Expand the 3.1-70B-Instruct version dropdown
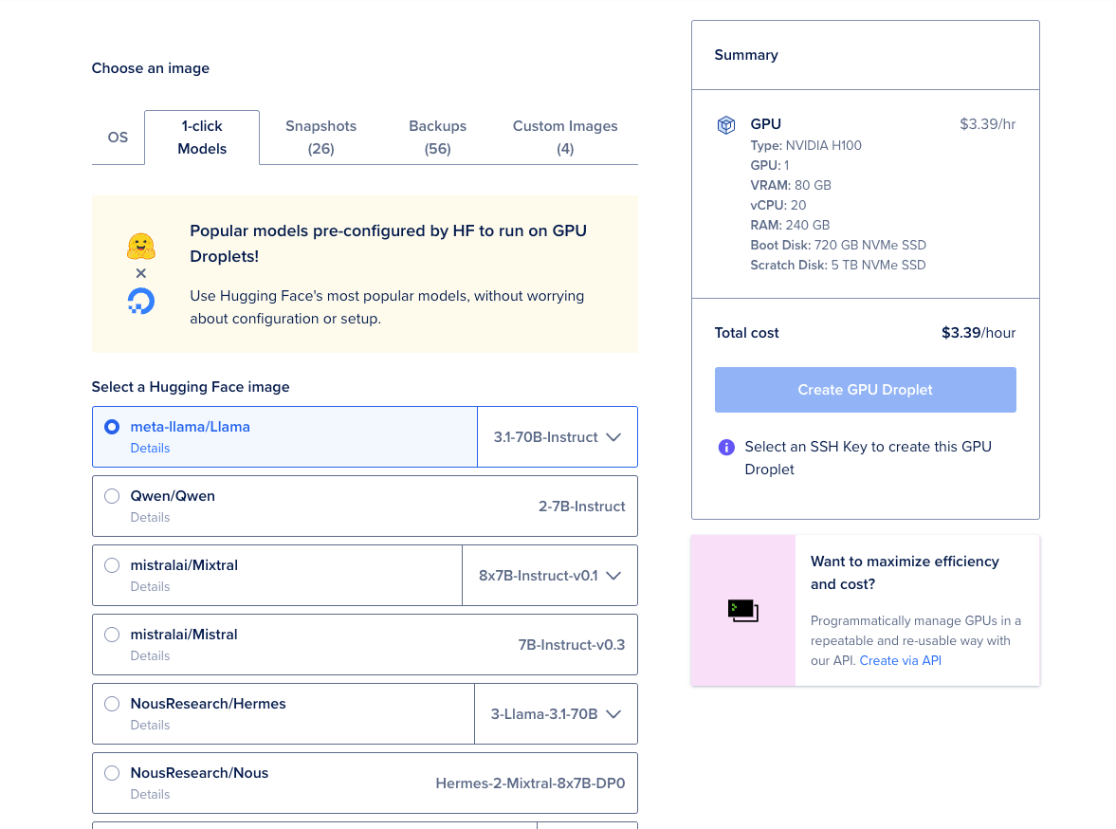This screenshot has width=1116, height=829. tap(558, 437)
